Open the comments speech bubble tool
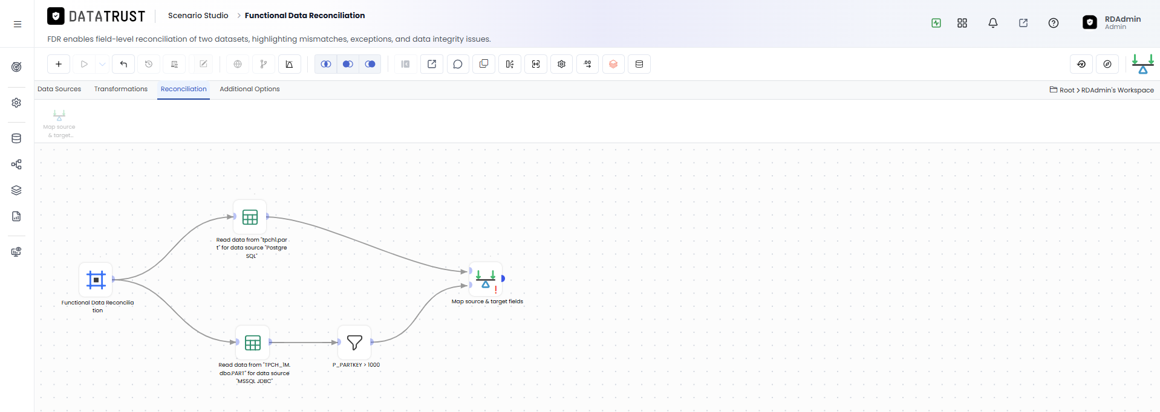Screen dimensions: 1160x412 pos(458,64)
